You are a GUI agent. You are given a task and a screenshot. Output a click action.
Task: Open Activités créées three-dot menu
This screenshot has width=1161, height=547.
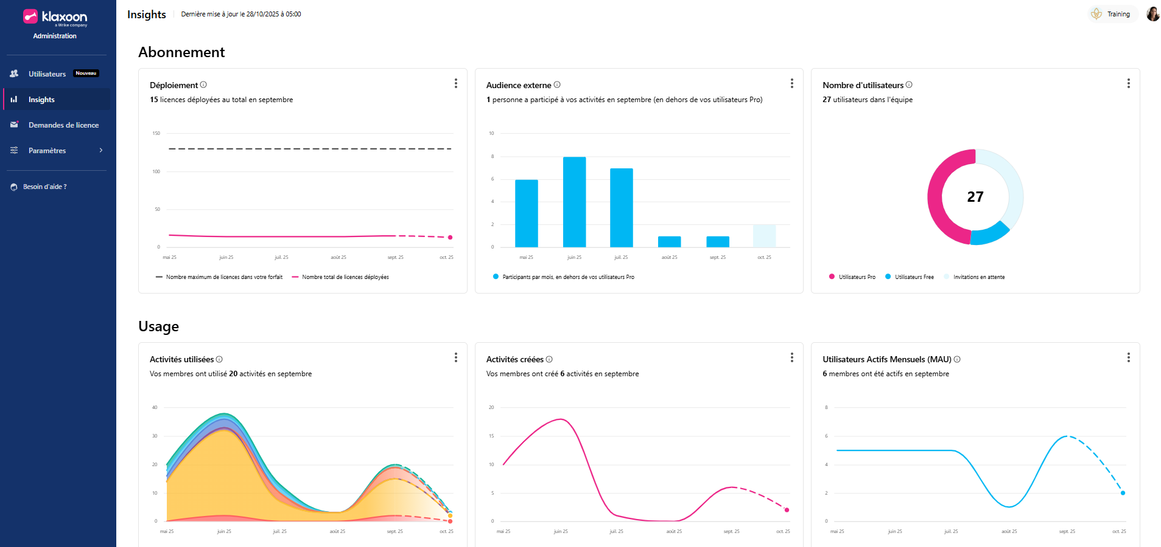coord(791,358)
